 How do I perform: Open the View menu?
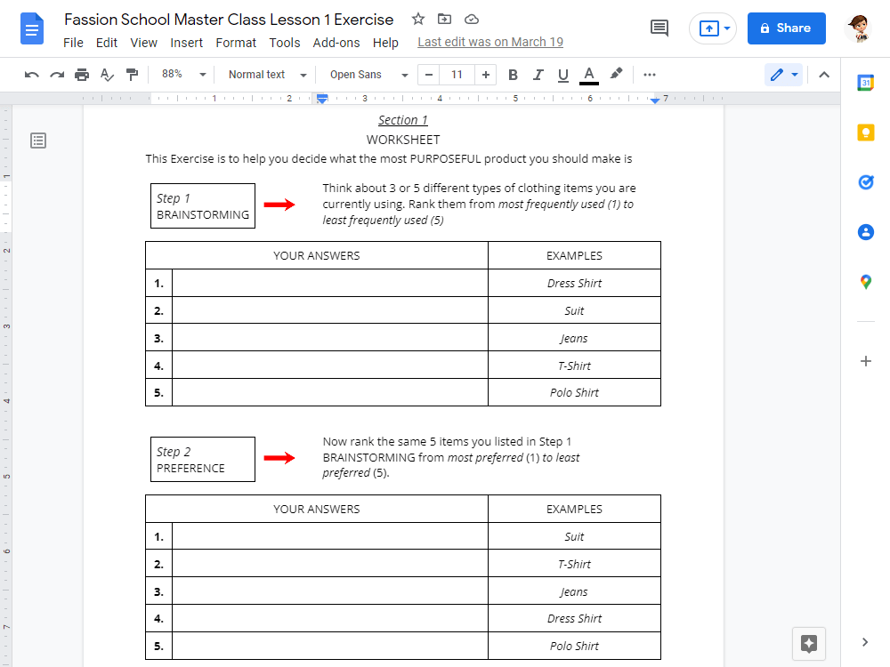[143, 43]
